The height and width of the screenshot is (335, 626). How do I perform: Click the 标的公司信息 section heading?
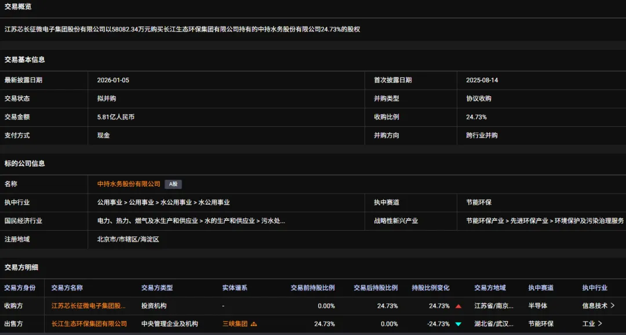25,163
